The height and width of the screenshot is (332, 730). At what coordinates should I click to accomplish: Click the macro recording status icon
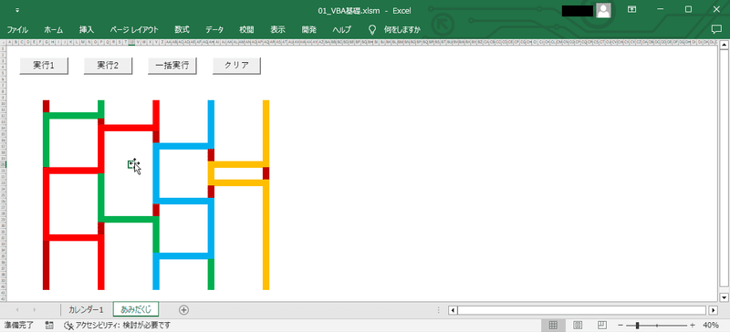pos(50,325)
